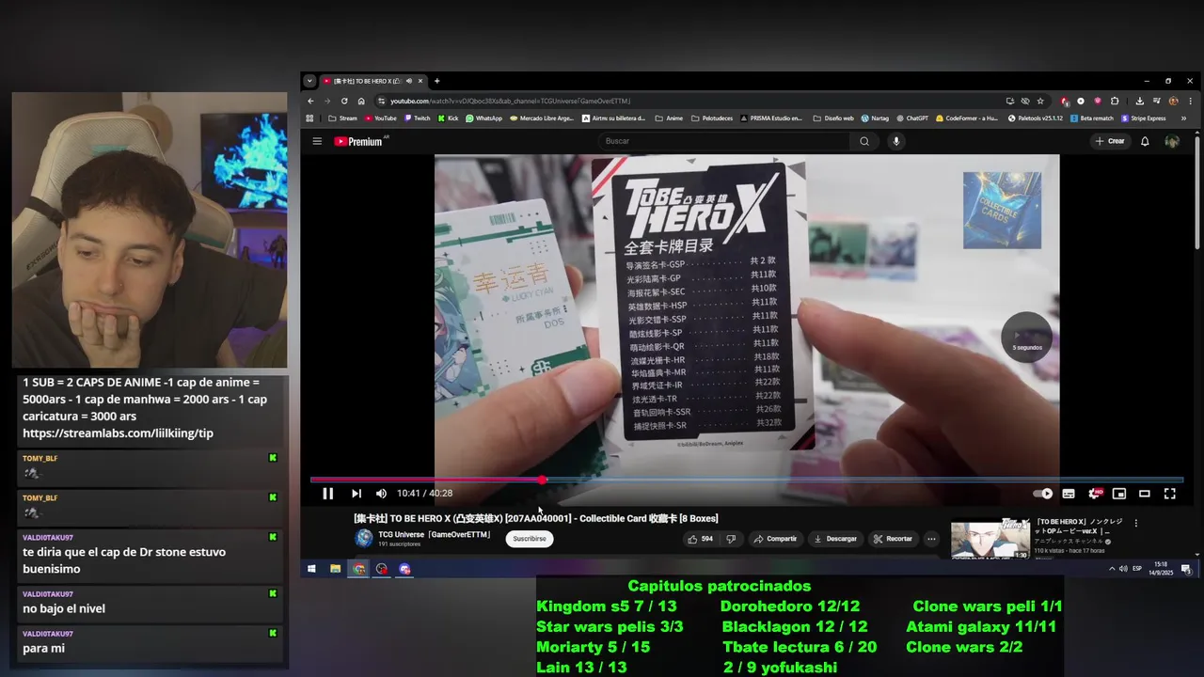This screenshot has height=677, width=1204.
Task: Enable theater mode view
Action: point(1145,494)
